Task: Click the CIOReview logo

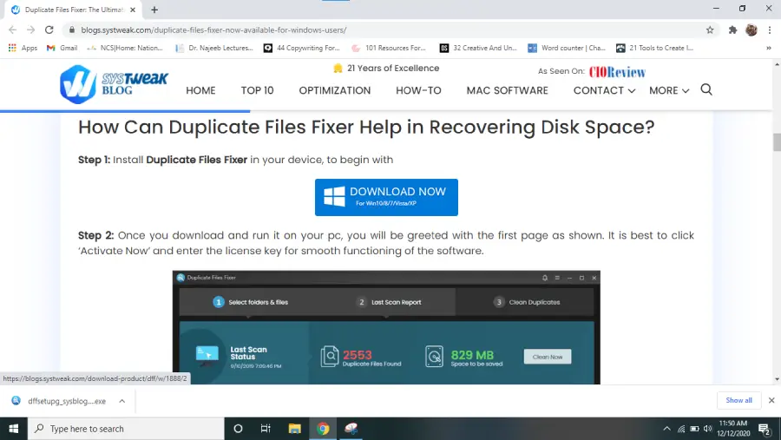Action: click(617, 72)
